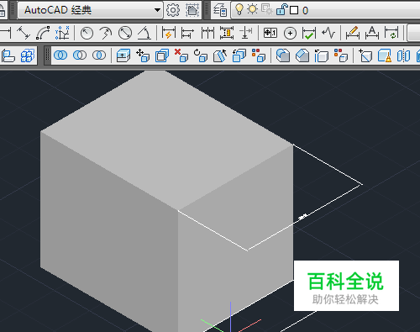The image size is (420, 332).
Task: Click the Dimension Edit pencil icon
Action: click(353, 33)
